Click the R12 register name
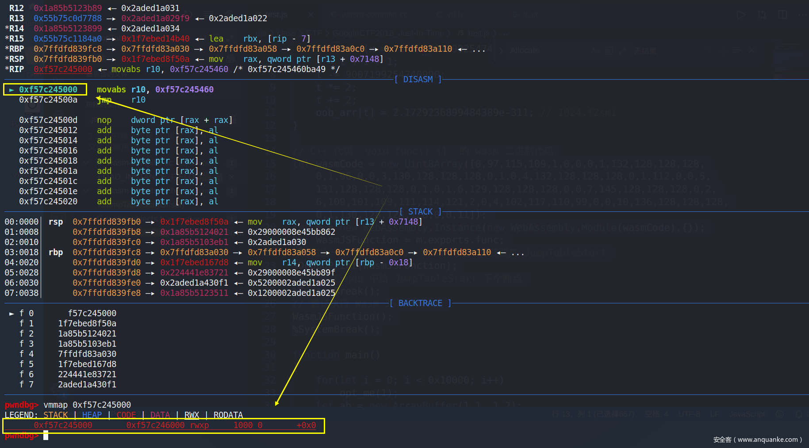The image size is (809, 448). click(x=16, y=8)
